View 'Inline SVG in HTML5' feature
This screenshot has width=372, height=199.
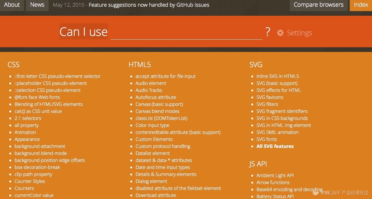tap(277, 76)
